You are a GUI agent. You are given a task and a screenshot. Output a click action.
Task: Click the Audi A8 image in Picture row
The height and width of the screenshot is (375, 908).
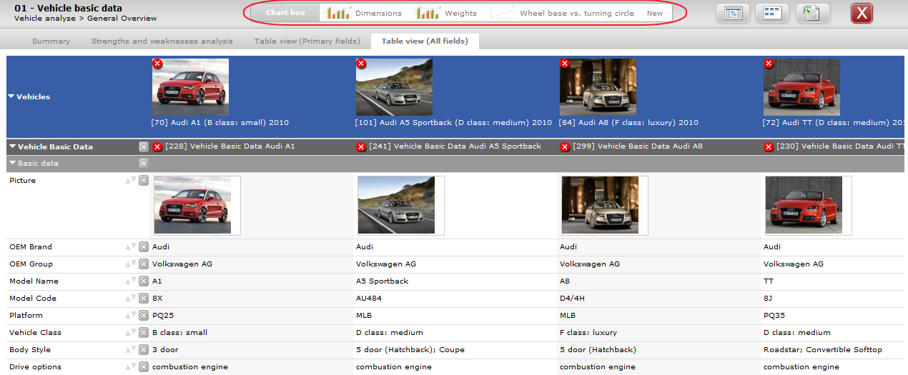tap(600, 205)
